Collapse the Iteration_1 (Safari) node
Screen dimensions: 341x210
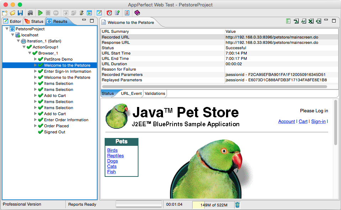pos(18,41)
